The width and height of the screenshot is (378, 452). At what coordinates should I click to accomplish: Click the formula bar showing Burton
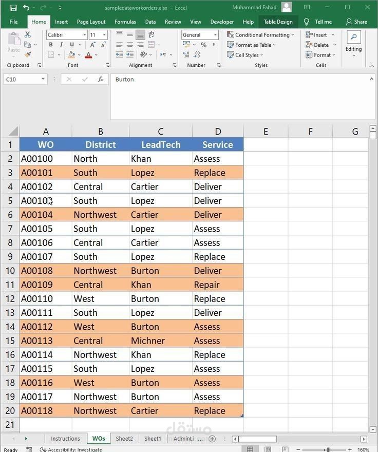click(242, 96)
